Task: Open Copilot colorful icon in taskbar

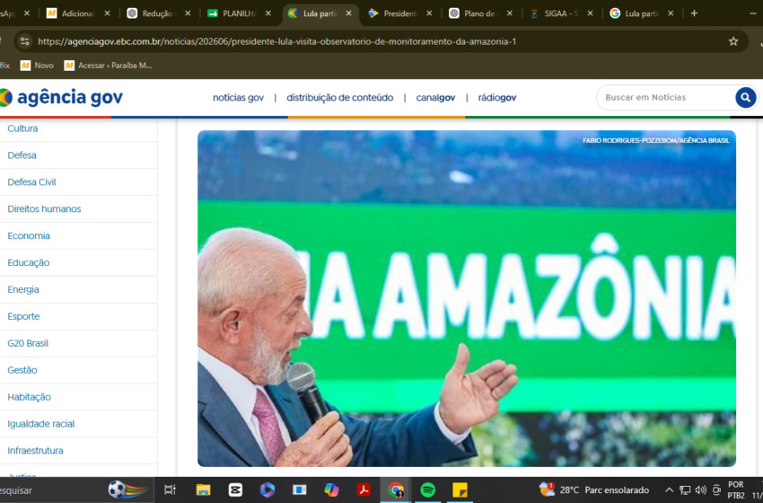Action: coord(331,490)
